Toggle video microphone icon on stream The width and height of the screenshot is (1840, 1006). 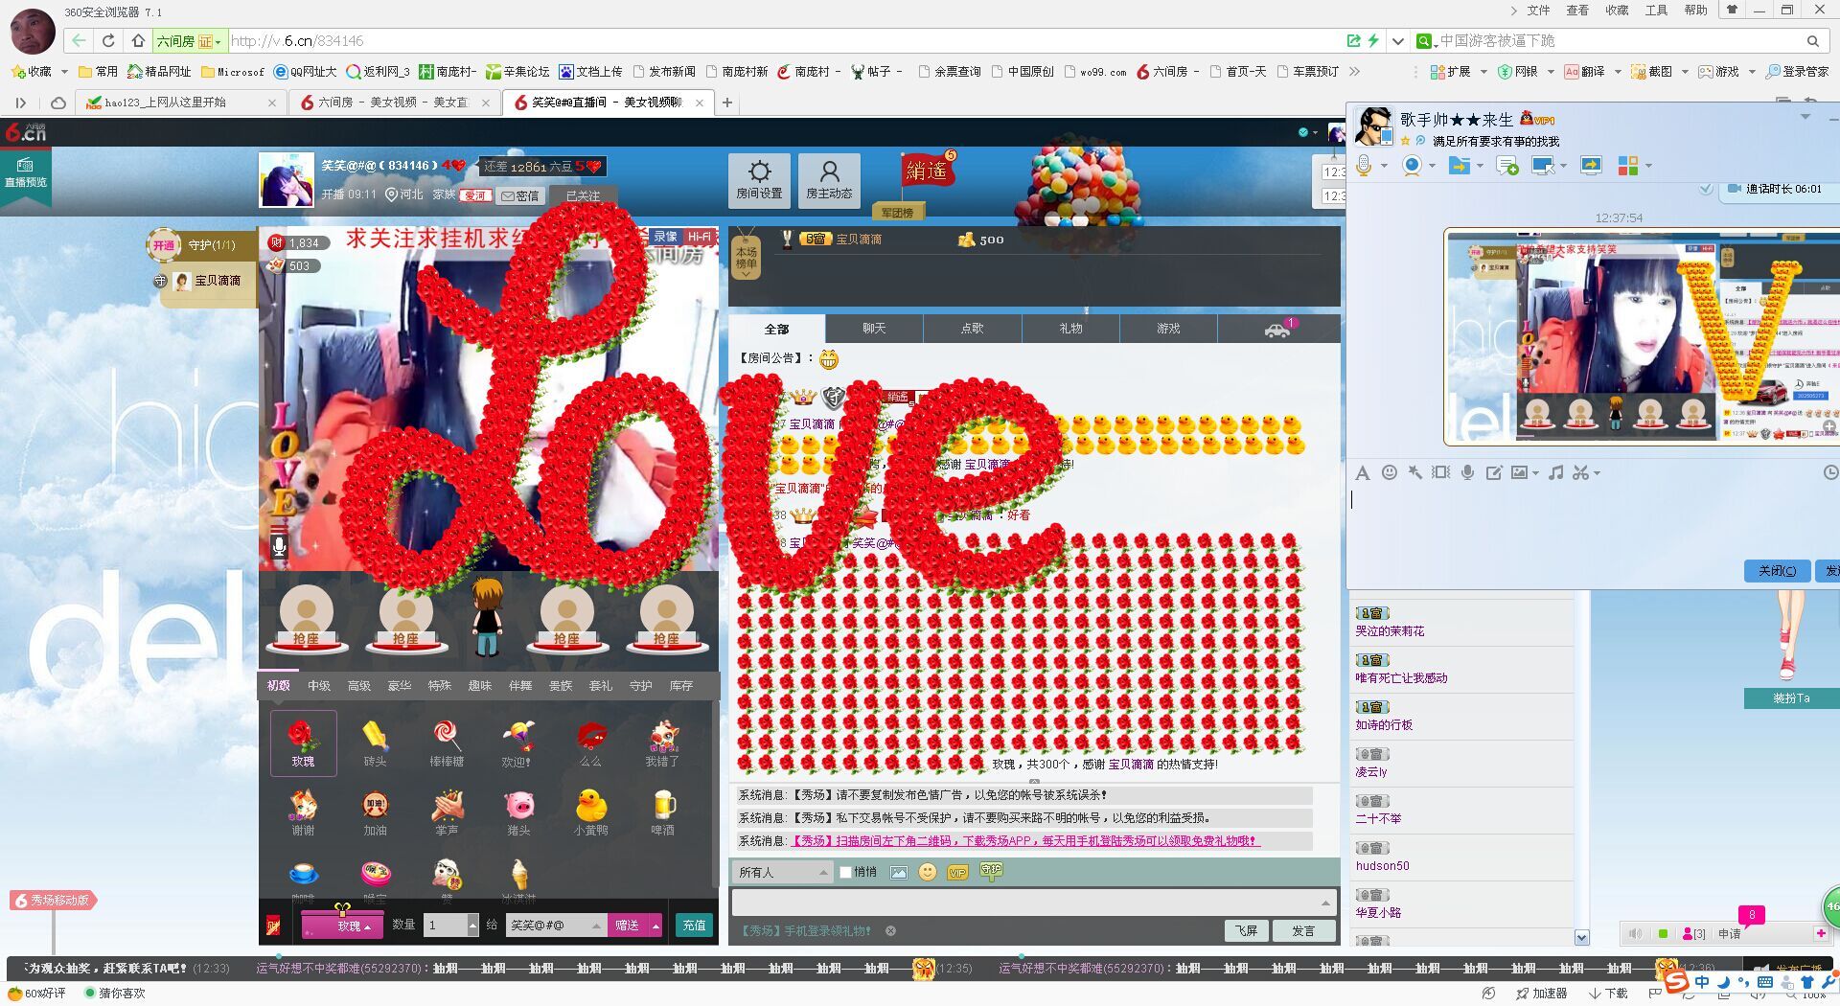279,546
